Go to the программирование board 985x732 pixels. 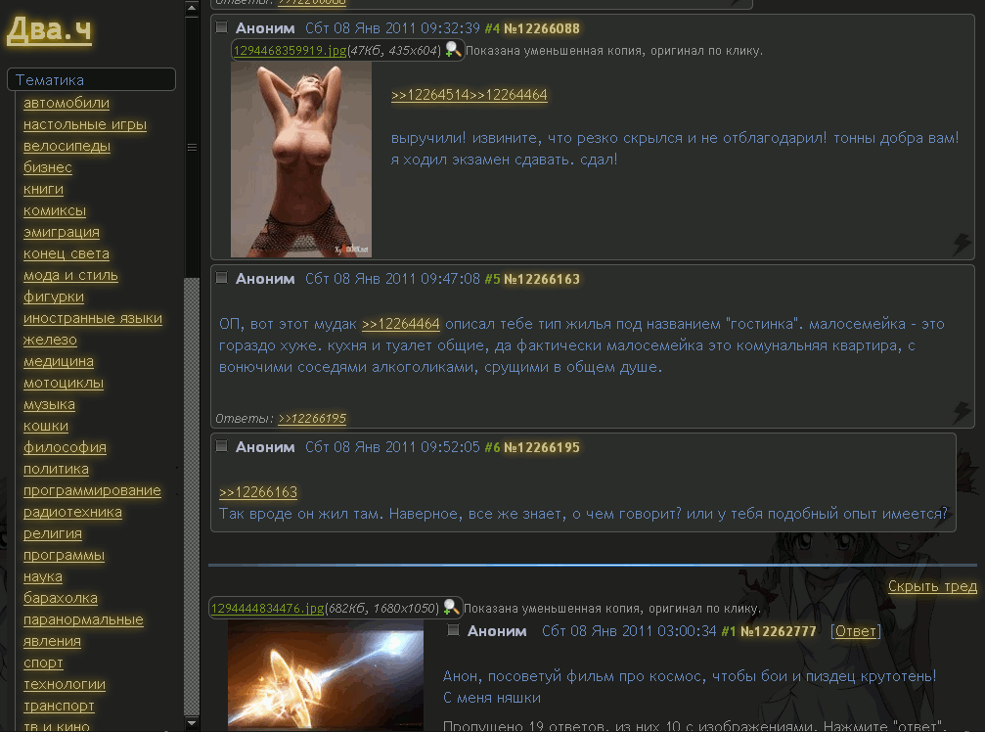[x=92, y=490]
